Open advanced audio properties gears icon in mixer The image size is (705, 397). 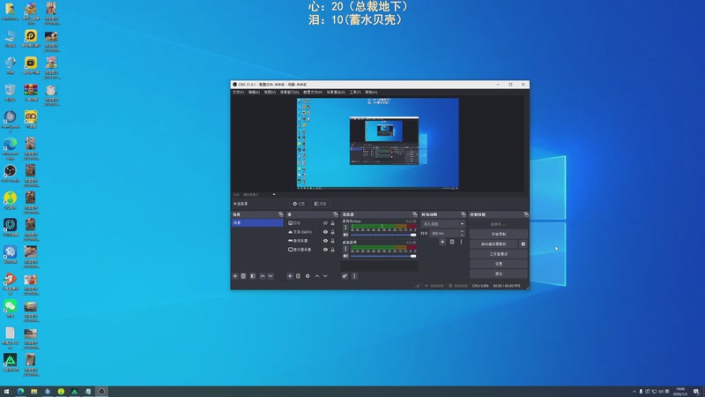345,276
